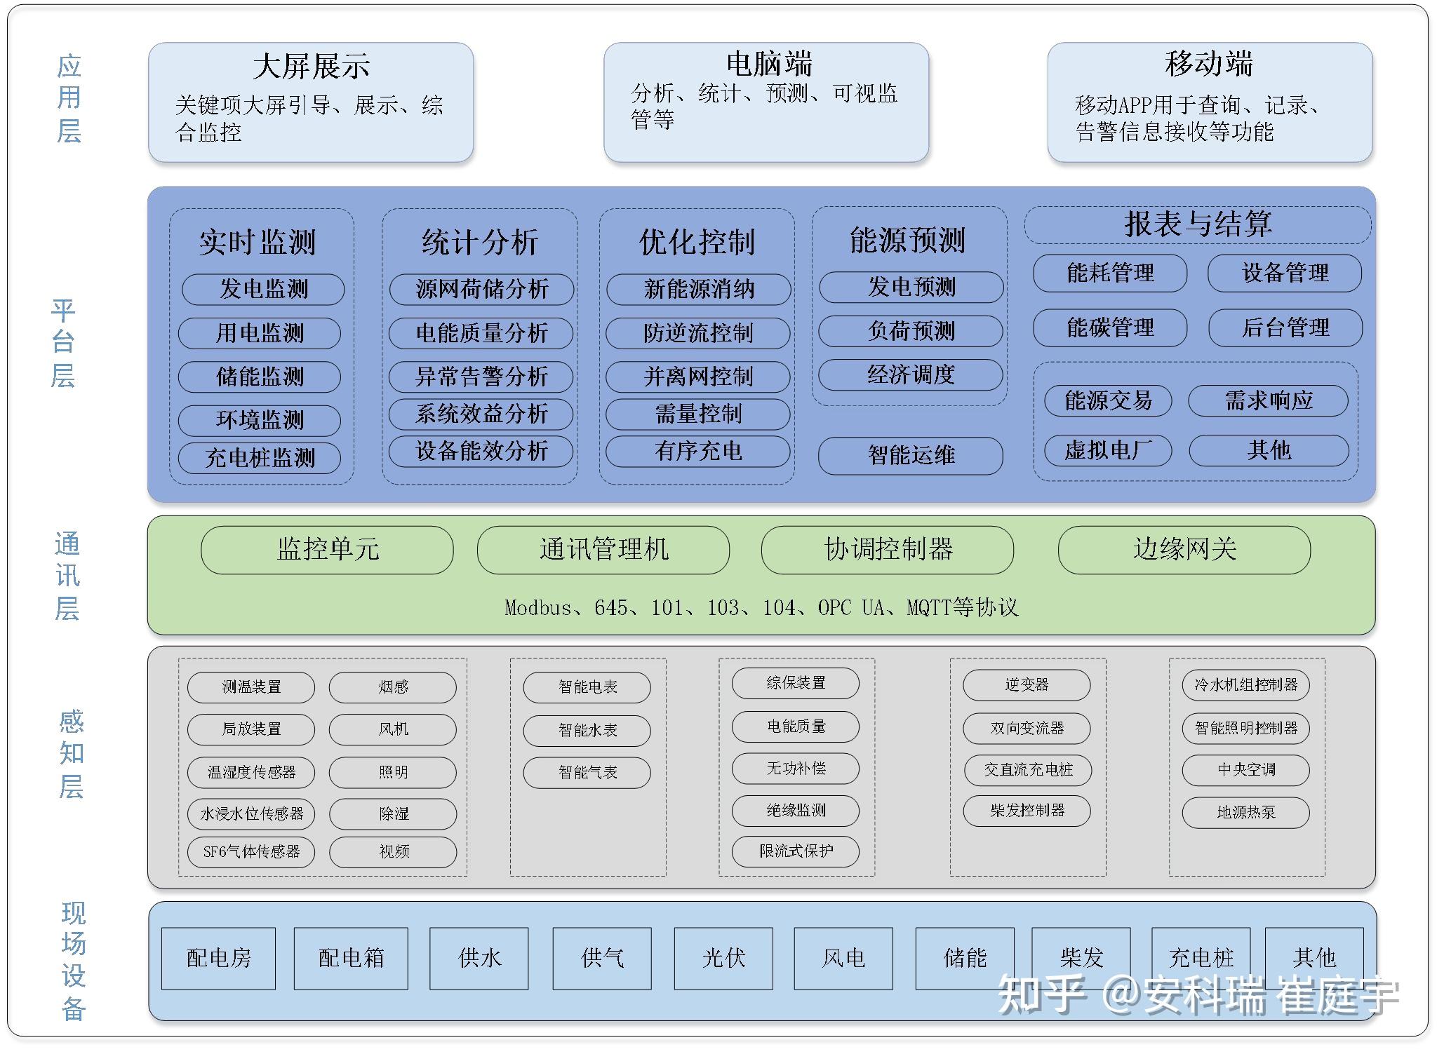This screenshot has width=1437, height=1054.
Task: Open the 用电监测 module
Action: tap(260, 333)
